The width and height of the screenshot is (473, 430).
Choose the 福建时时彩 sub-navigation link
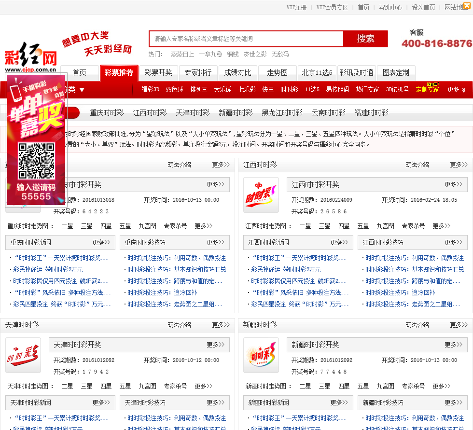point(371,113)
